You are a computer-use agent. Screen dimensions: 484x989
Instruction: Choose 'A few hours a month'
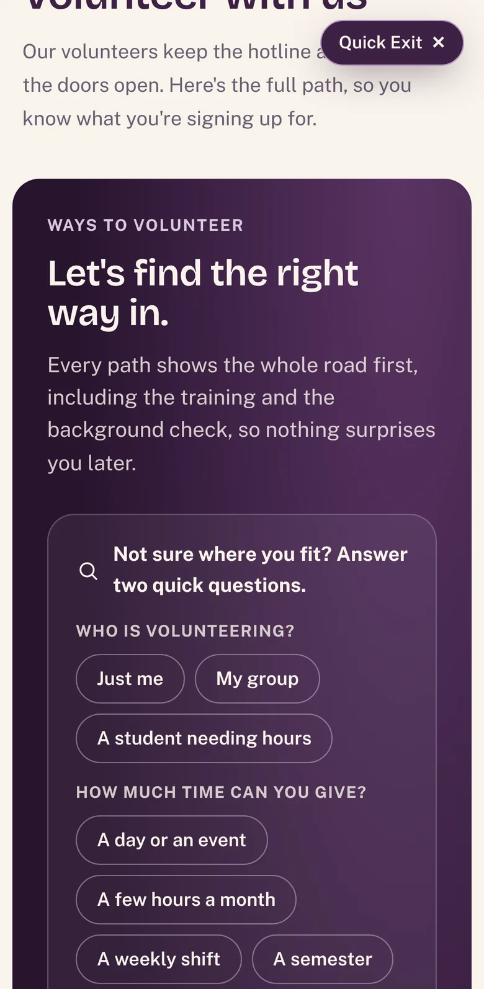186,900
